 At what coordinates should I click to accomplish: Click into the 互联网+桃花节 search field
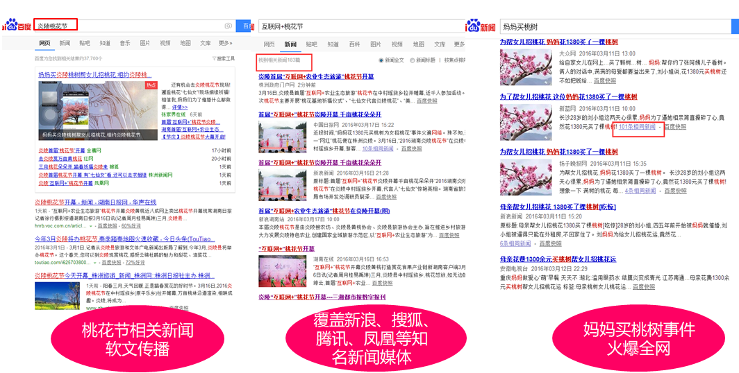click(x=361, y=26)
